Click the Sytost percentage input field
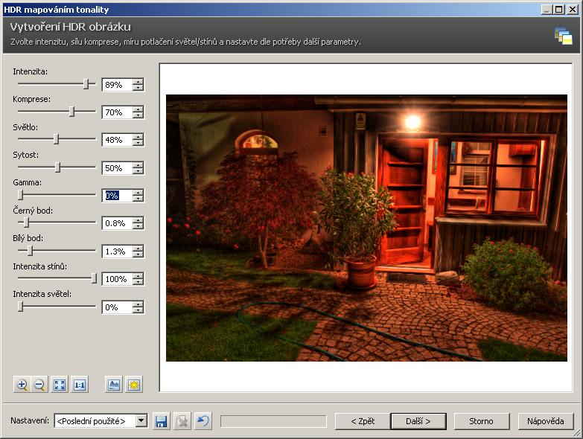 [116, 168]
